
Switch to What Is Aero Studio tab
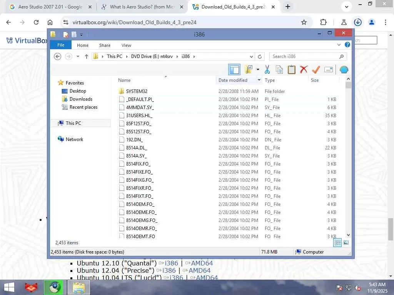[142, 7]
